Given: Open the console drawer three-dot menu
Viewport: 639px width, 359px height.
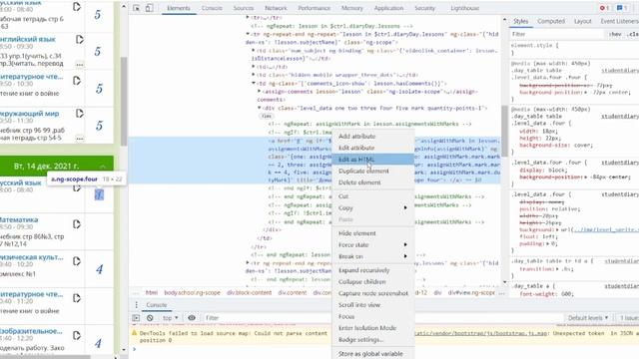Looking at the screenshot, I should click(x=136, y=305).
